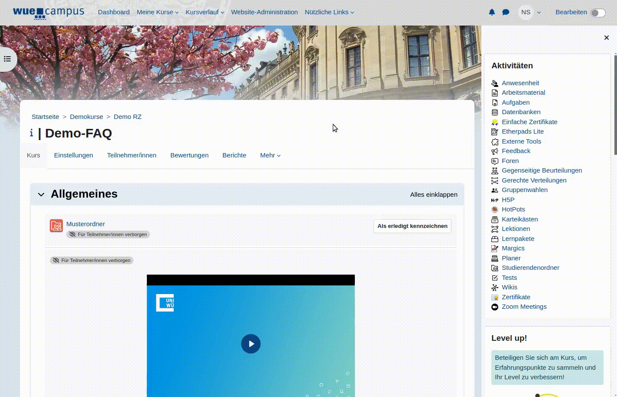The image size is (617, 397).
Task: Click the H5P activity icon
Action: [495, 200]
